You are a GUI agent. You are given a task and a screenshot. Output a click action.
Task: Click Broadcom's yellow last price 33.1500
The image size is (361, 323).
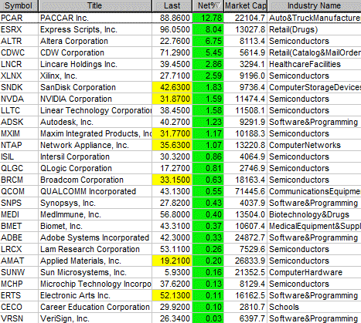pos(172,180)
